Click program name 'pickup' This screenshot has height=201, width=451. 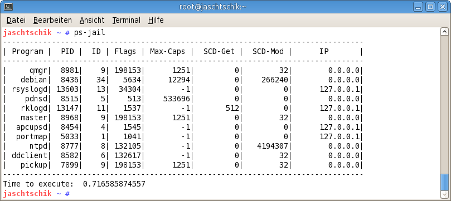click(x=34, y=165)
